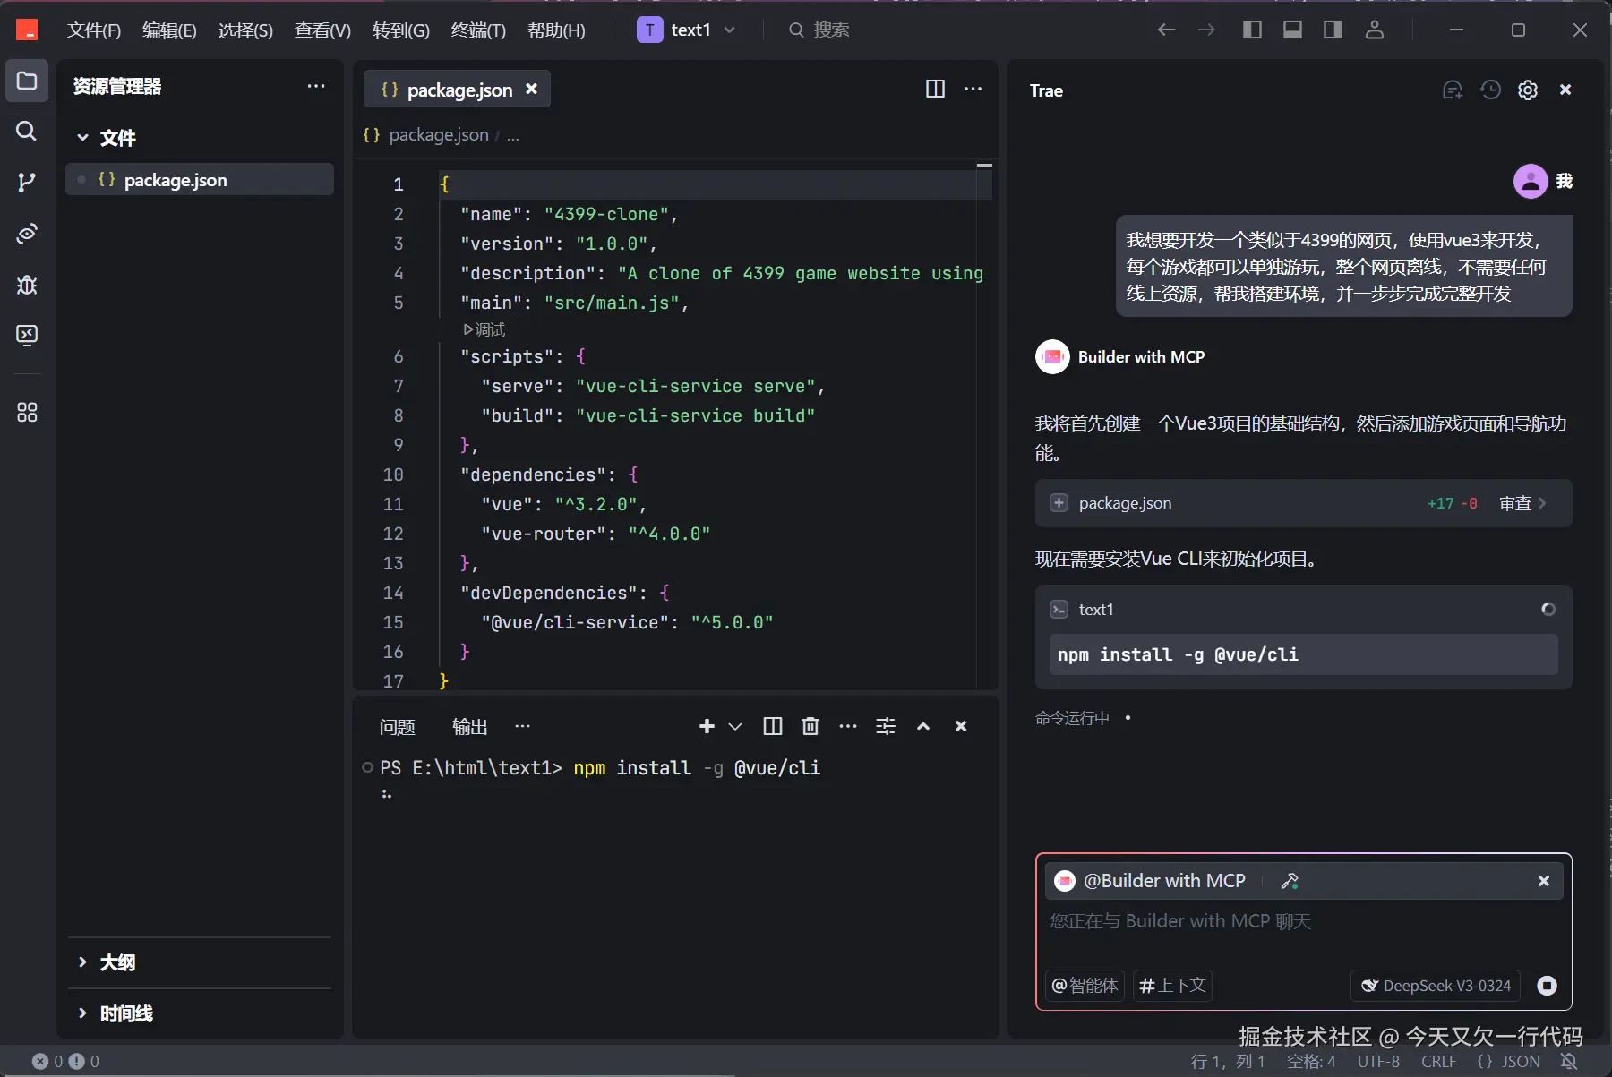Select package.json in the file tree

200,180
